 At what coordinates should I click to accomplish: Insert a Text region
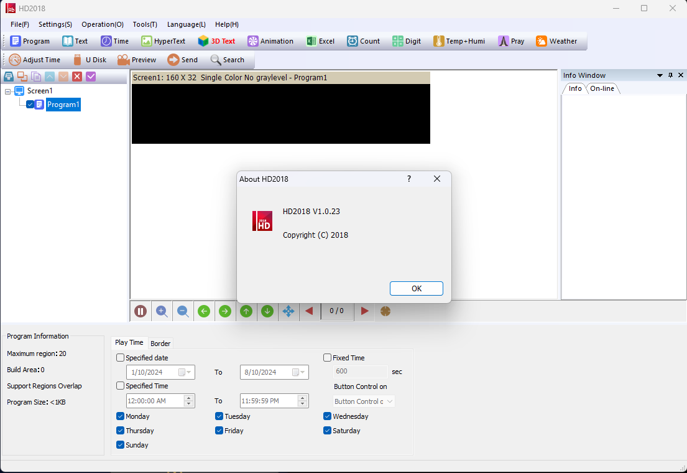tap(75, 41)
